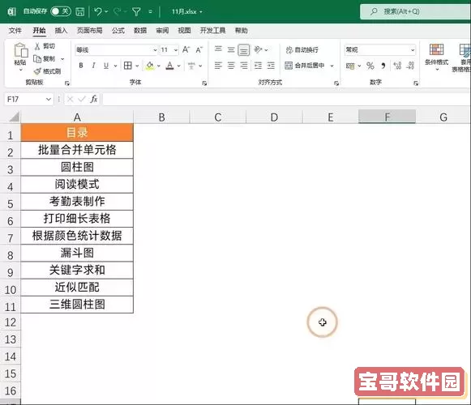This screenshot has height=405, width=471.
Task: Toggle 自动换行 wrap text
Action: click(302, 50)
